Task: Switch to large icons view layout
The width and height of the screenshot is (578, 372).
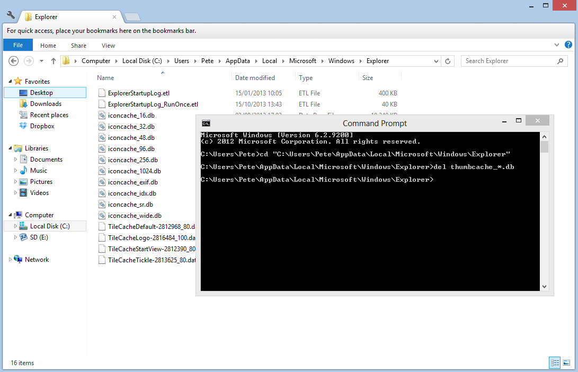Action: pyautogui.click(x=566, y=362)
